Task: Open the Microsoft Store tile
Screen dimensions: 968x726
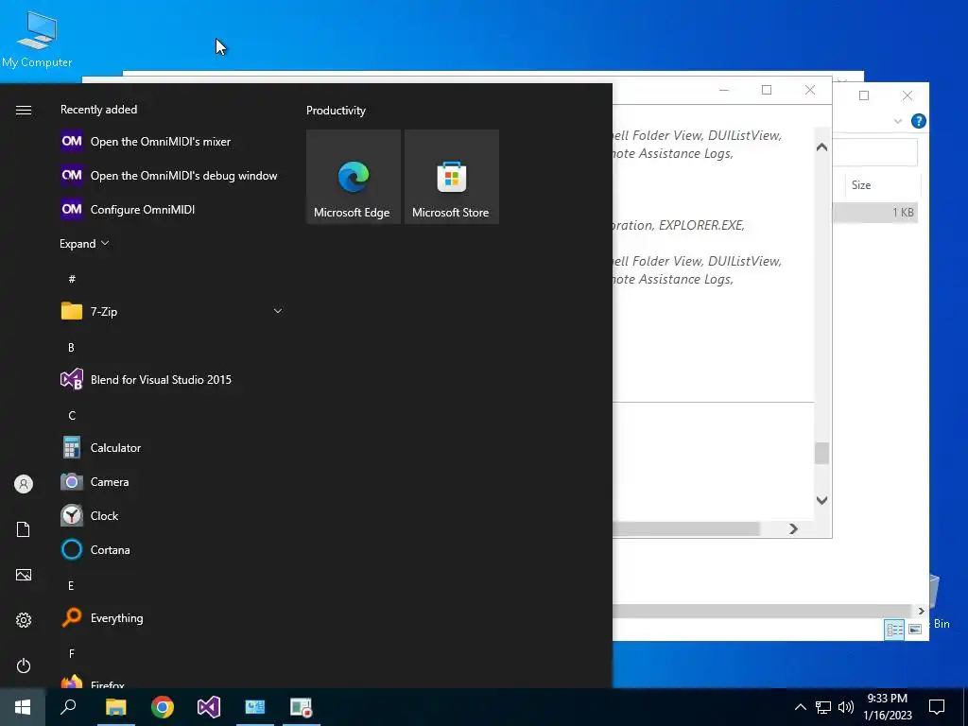Action: (x=451, y=177)
